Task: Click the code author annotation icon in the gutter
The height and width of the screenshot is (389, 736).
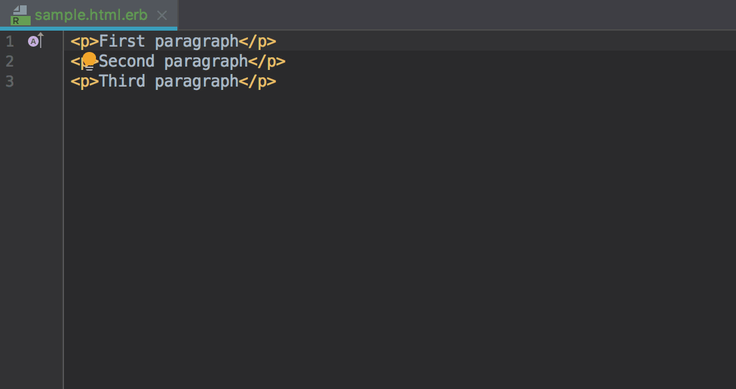Action: (32, 41)
